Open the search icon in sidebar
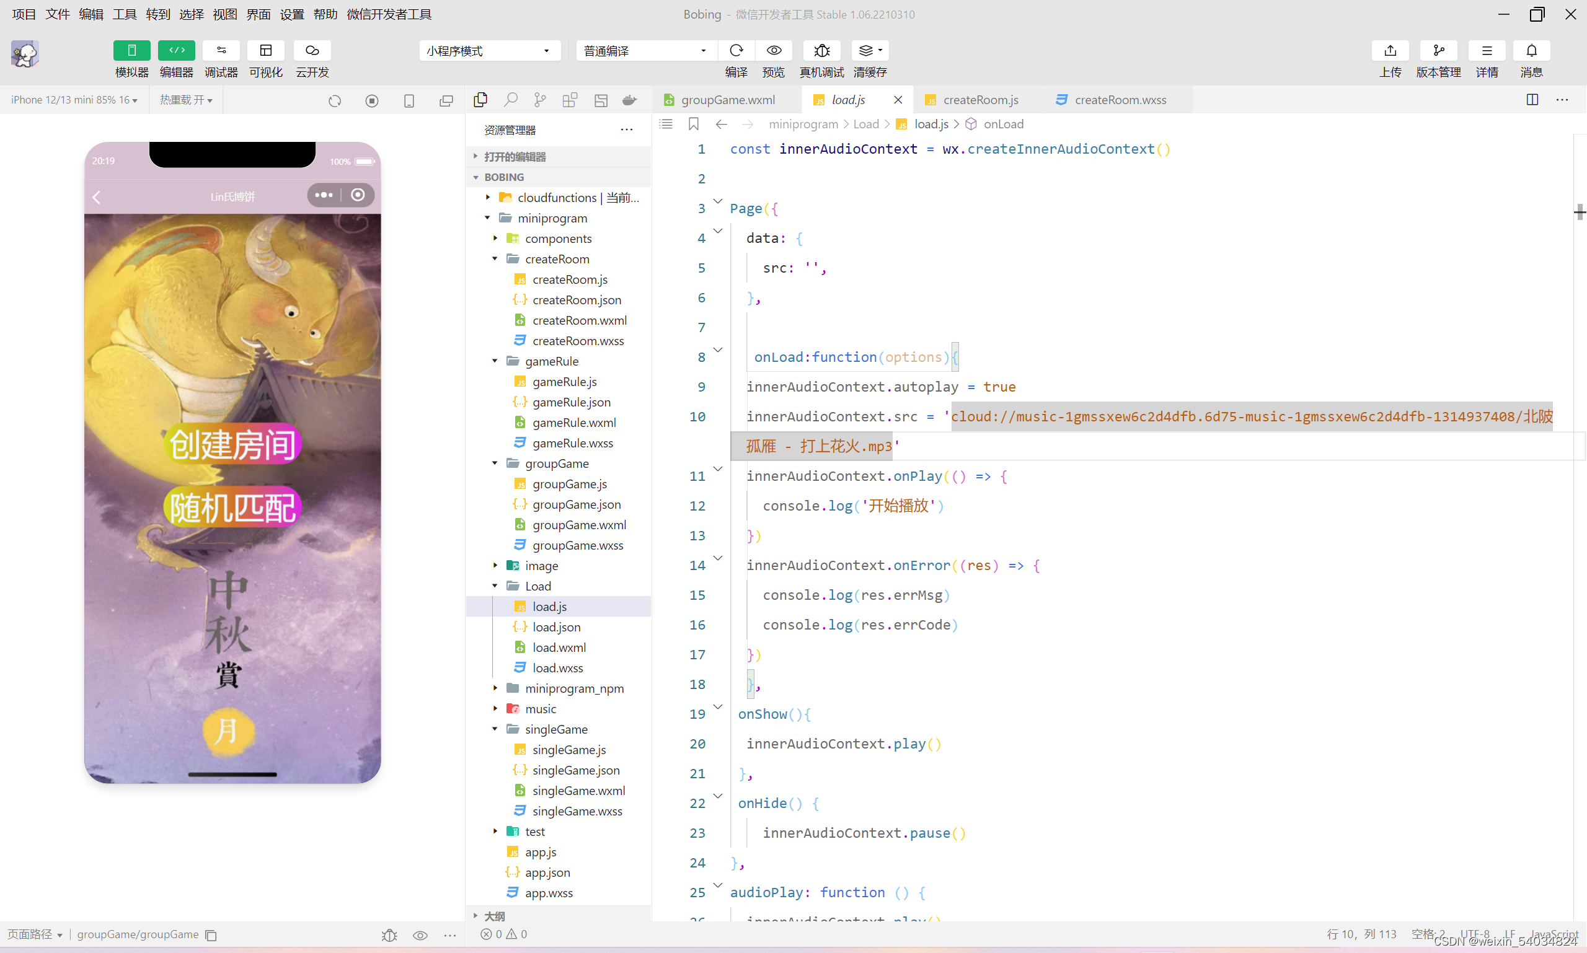This screenshot has width=1587, height=953. coord(511,100)
